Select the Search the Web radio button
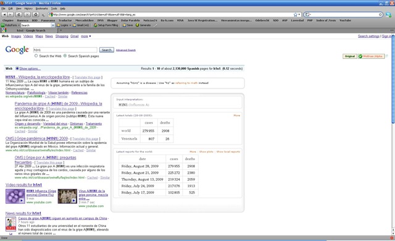395x241 pixels. pyautogui.click(x=36, y=56)
